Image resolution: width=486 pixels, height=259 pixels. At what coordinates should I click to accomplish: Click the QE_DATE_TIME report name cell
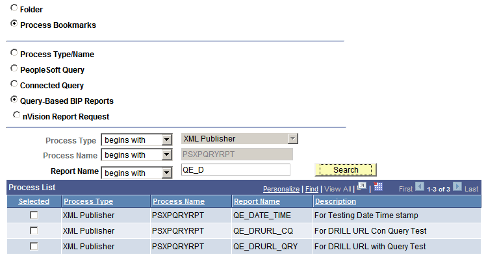(x=262, y=216)
